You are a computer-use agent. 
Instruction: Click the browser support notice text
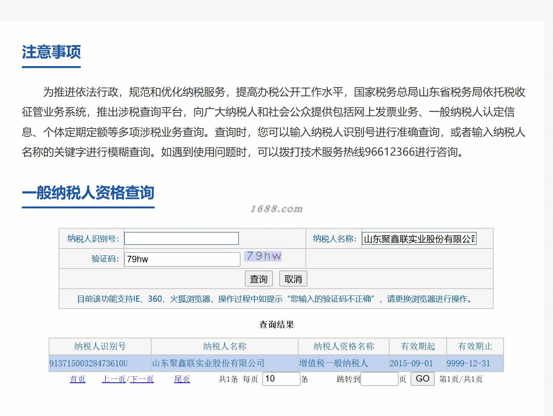pos(276,299)
